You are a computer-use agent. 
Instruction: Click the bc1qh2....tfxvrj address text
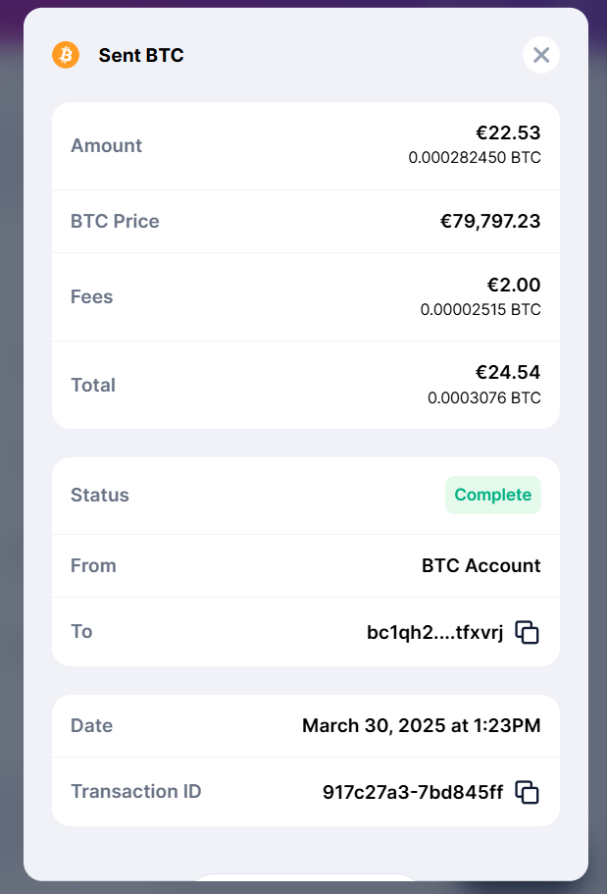tap(434, 633)
